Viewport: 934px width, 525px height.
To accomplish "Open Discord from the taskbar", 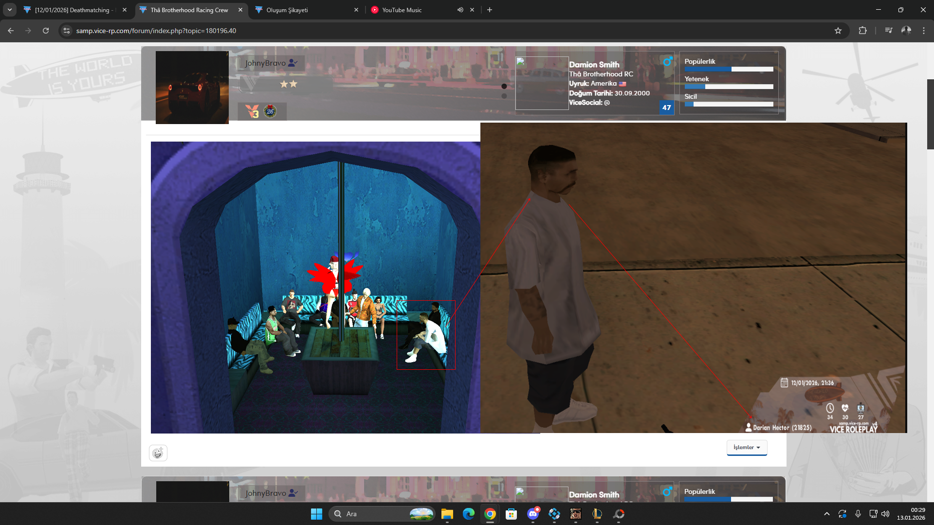I will point(533,514).
